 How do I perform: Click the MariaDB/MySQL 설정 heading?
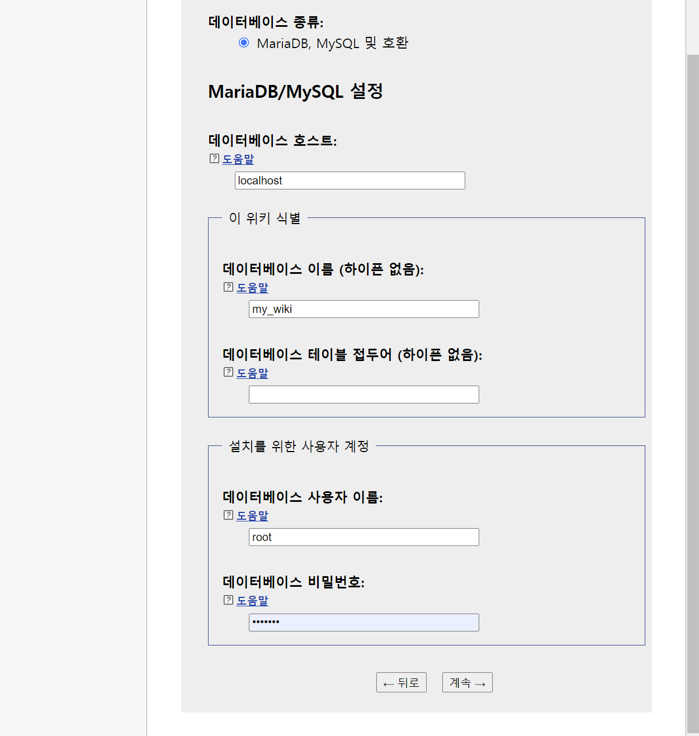[x=296, y=91]
